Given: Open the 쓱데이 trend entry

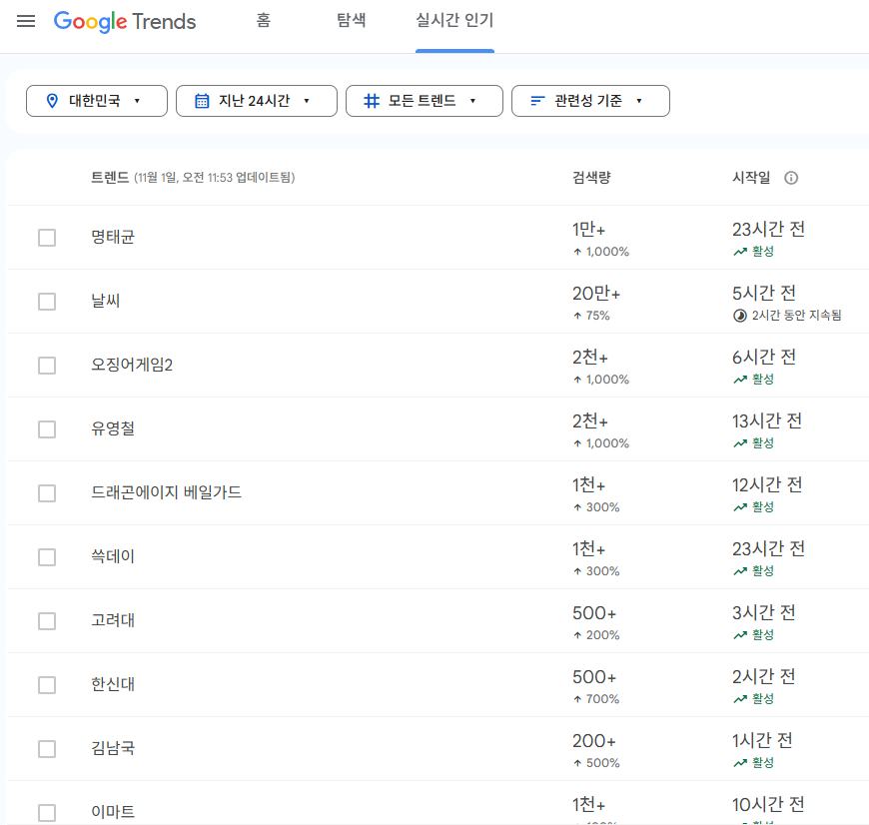Looking at the screenshot, I should [113, 556].
